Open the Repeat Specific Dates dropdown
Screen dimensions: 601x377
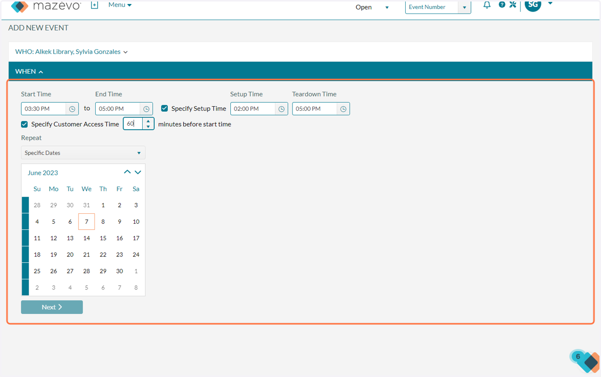pyautogui.click(x=83, y=153)
